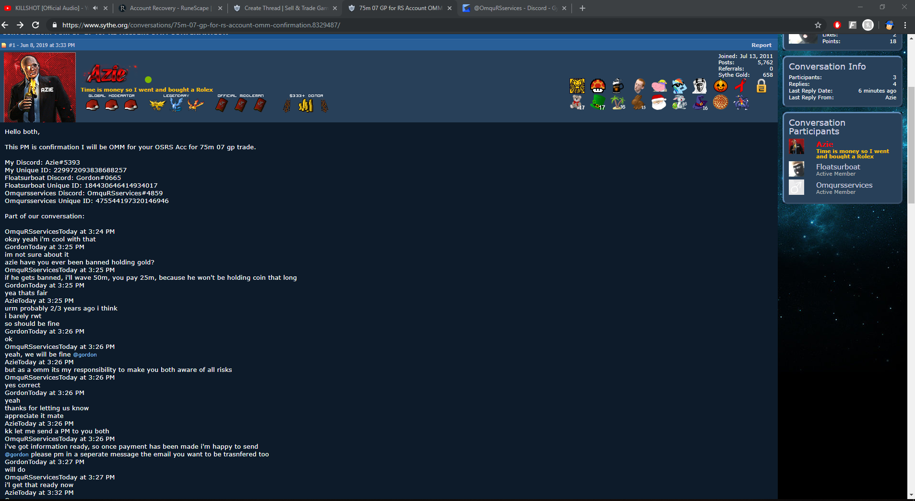Image resolution: width=915 pixels, height=501 pixels.
Task: Click the red-haired man face badge
Action: (x=639, y=86)
